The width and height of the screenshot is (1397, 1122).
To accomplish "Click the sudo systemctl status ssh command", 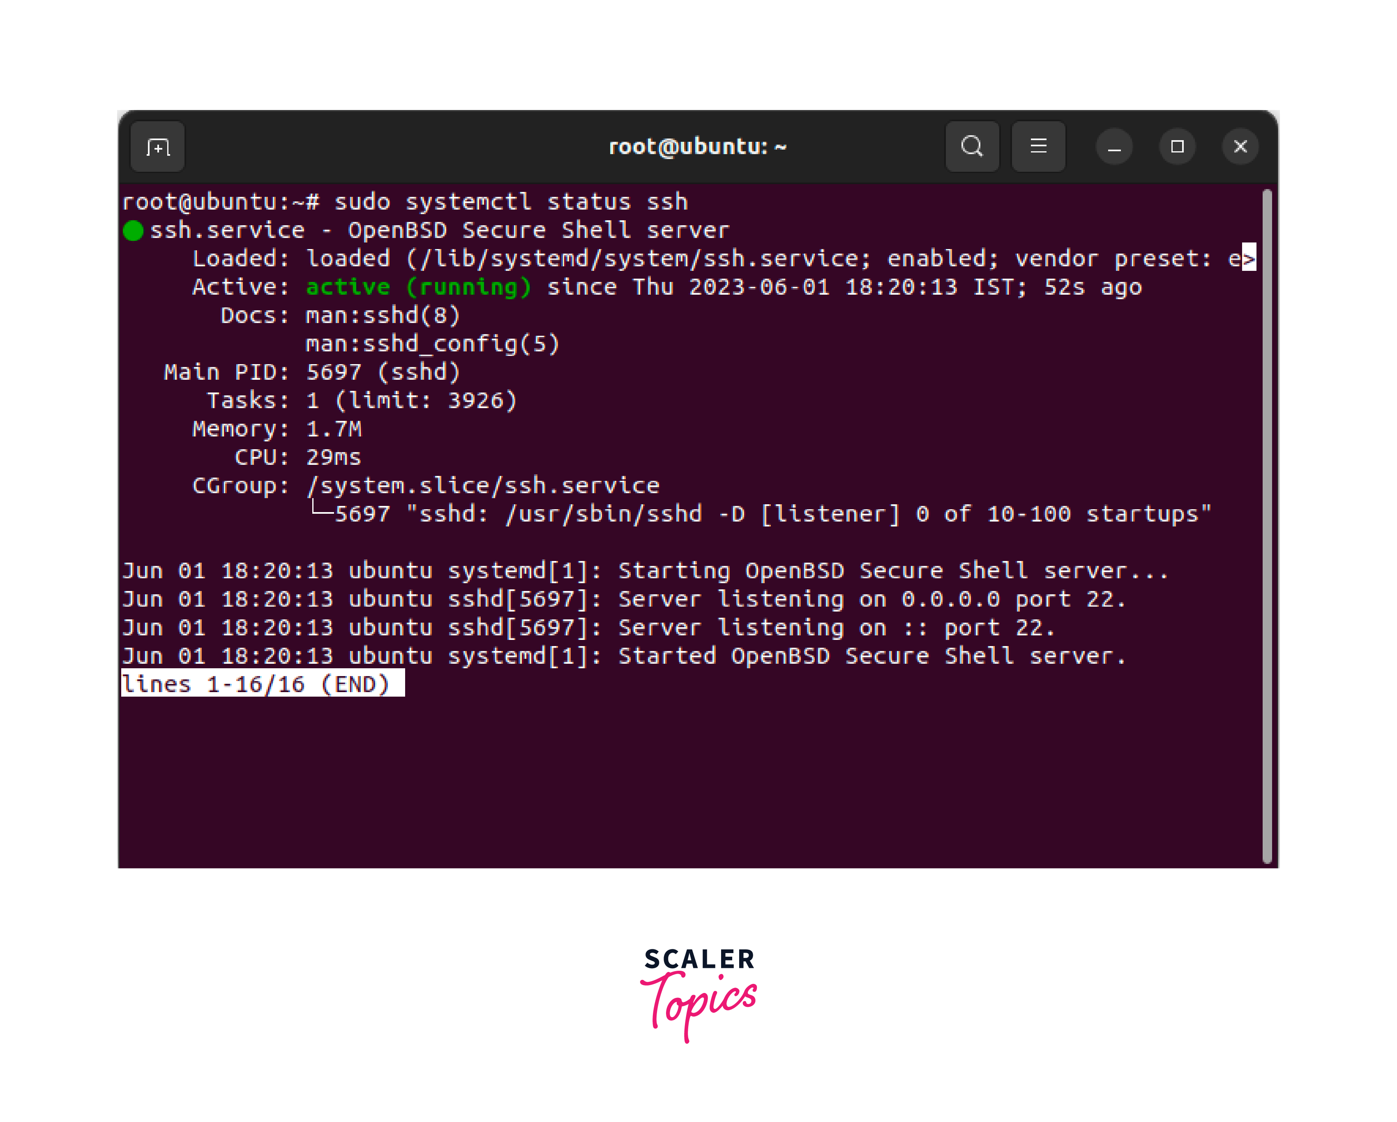I will pyautogui.click(x=511, y=201).
